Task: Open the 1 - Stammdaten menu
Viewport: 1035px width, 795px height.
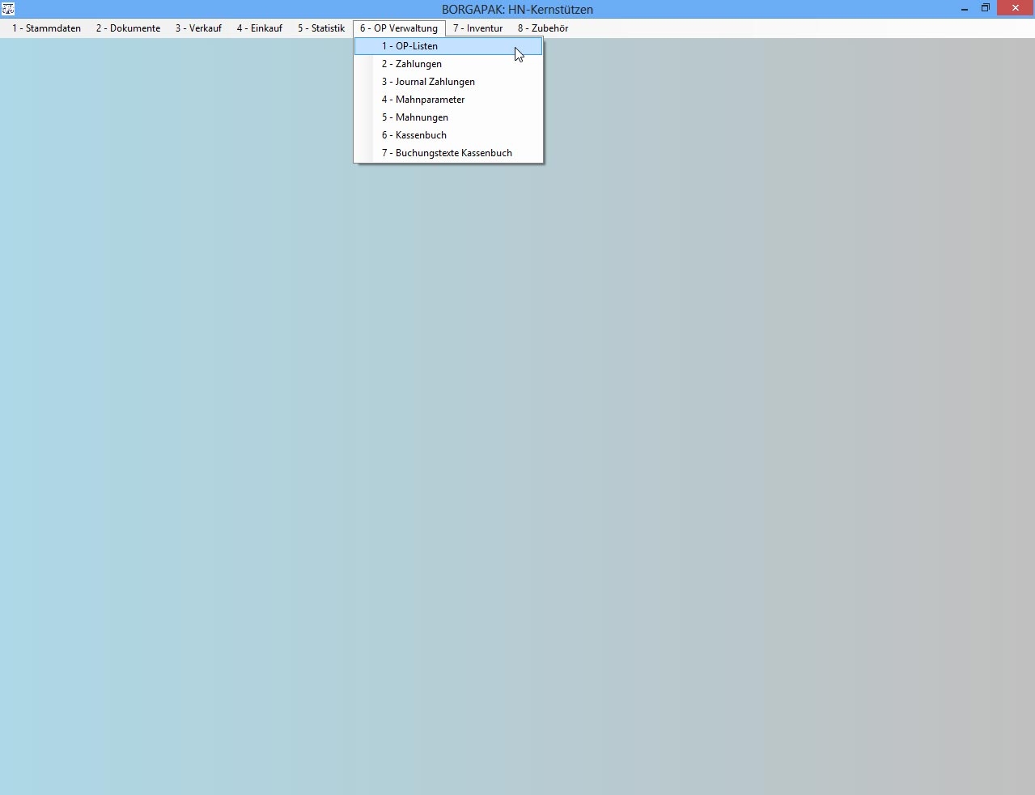Action: [x=46, y=28]
